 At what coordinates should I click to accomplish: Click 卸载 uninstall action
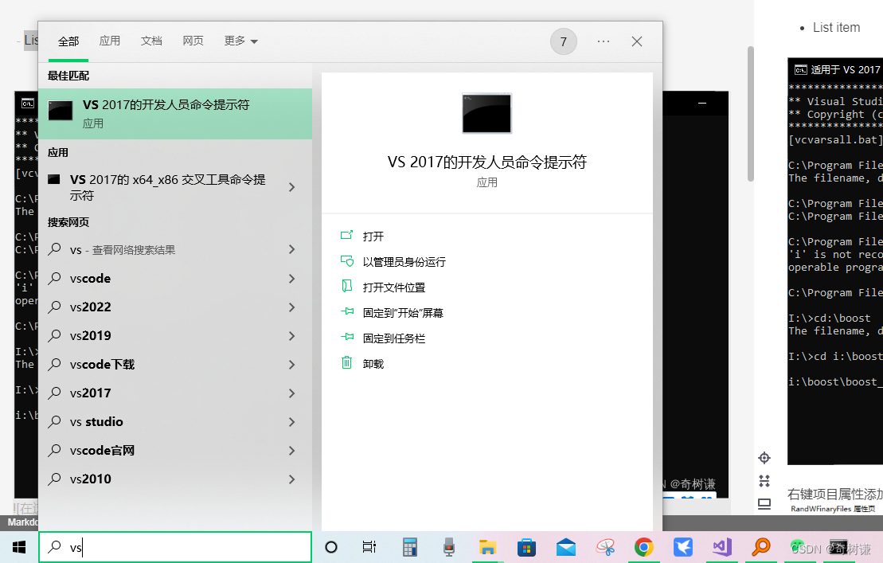tap(362, 364)
